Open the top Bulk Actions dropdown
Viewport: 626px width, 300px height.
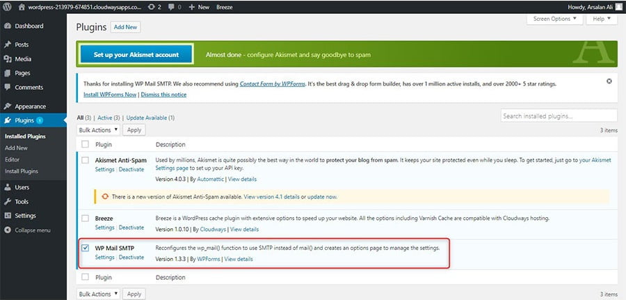98,130
